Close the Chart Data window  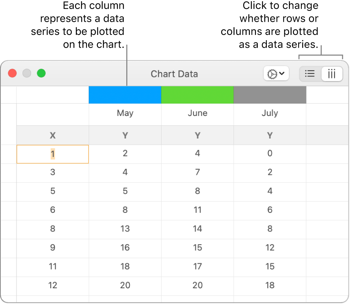[13, 74]
